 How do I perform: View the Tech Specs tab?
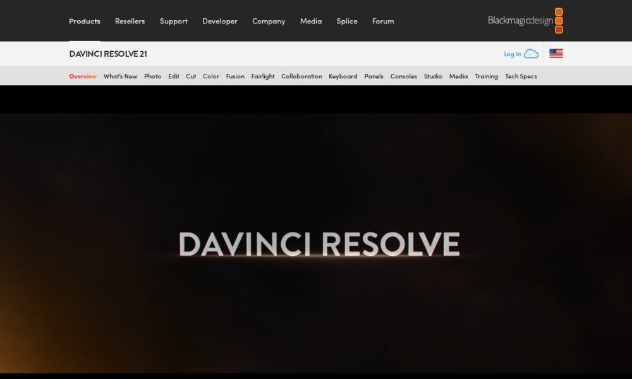[x=521, y=76]
